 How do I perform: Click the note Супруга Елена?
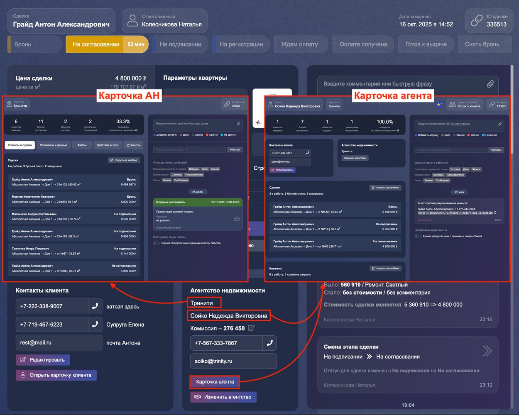[125, 325]
